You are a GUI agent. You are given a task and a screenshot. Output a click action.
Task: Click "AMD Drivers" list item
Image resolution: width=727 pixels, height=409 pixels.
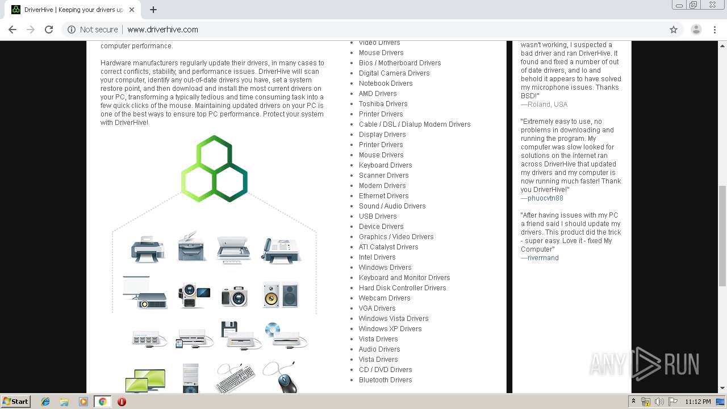click(378, 94)
